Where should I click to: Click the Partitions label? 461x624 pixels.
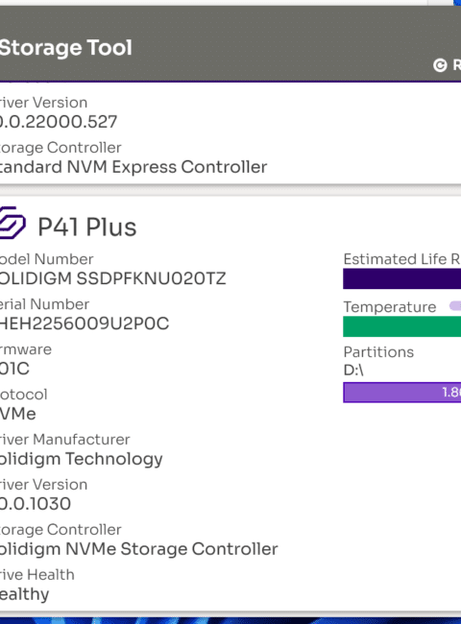[x=378, y=352]
